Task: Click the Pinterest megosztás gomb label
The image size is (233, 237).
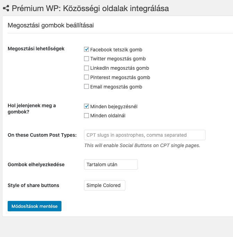Action: tap(120, 77)
